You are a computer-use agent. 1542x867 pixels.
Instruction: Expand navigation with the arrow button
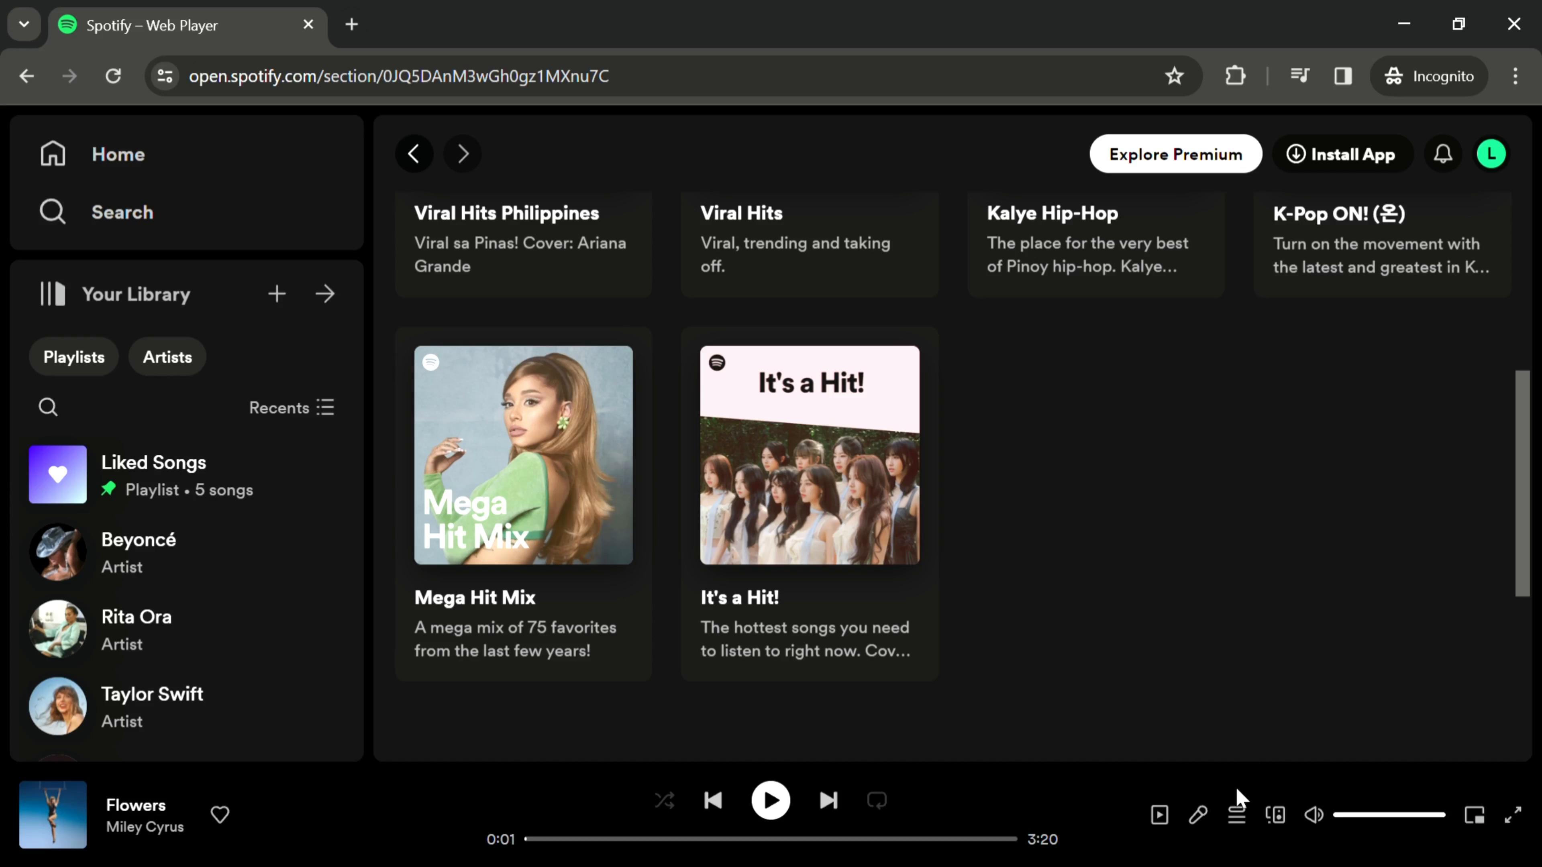[x=325, y=294]
